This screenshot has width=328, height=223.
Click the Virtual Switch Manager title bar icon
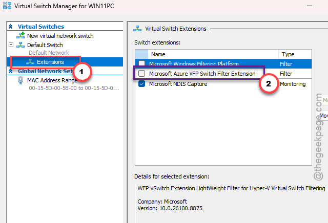tap(7, 6)
